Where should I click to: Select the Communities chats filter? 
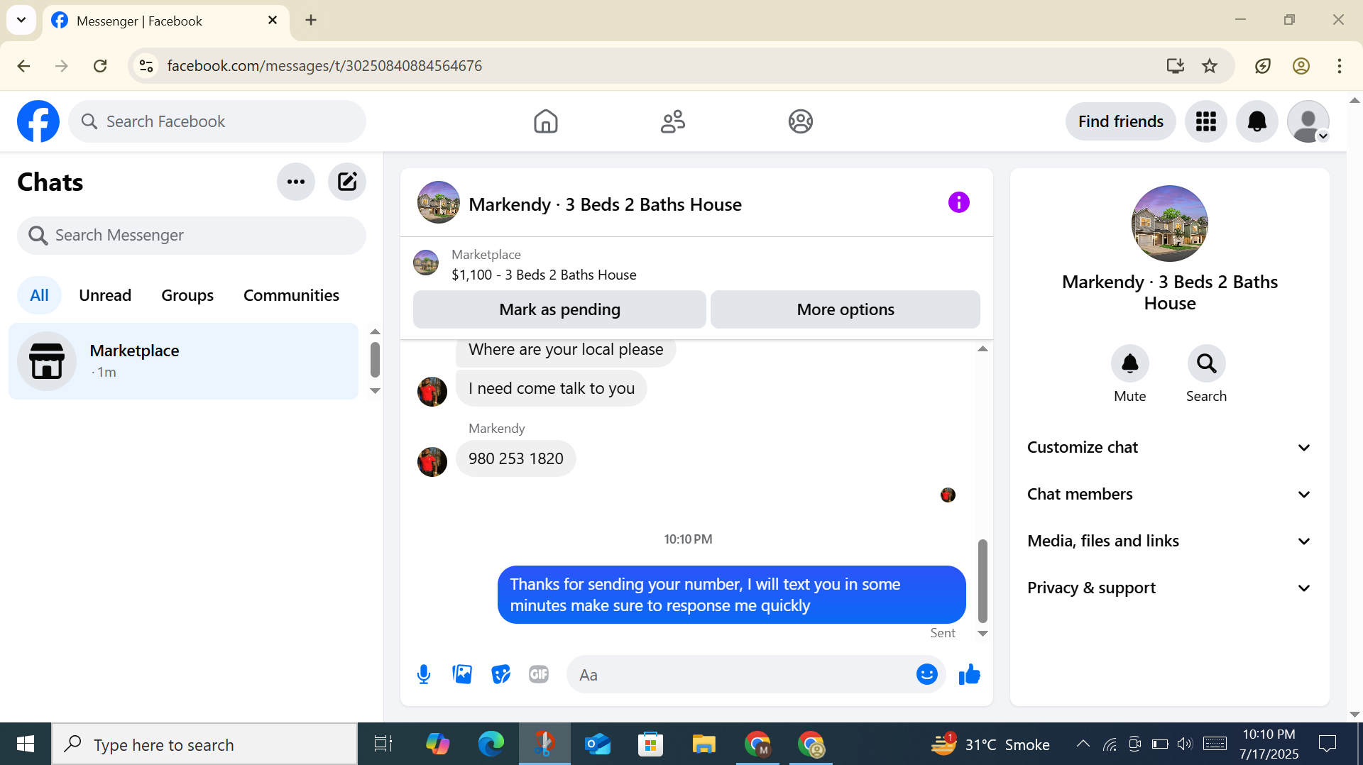[x=291, y=295]
